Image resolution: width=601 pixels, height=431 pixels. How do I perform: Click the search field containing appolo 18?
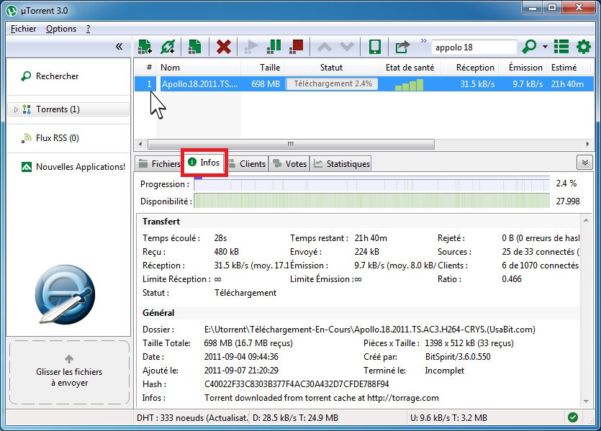coord(474,47)
